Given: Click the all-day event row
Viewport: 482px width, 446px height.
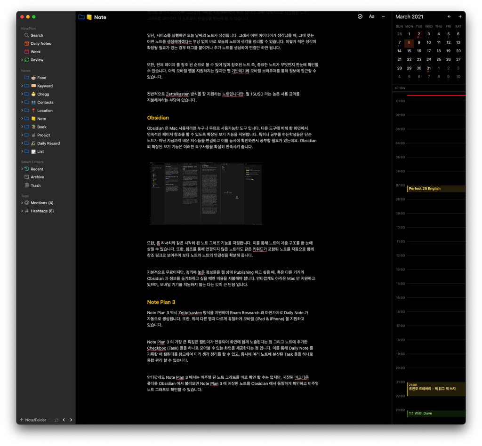Looking at the screenshot, I should click(x=429, y=88).
